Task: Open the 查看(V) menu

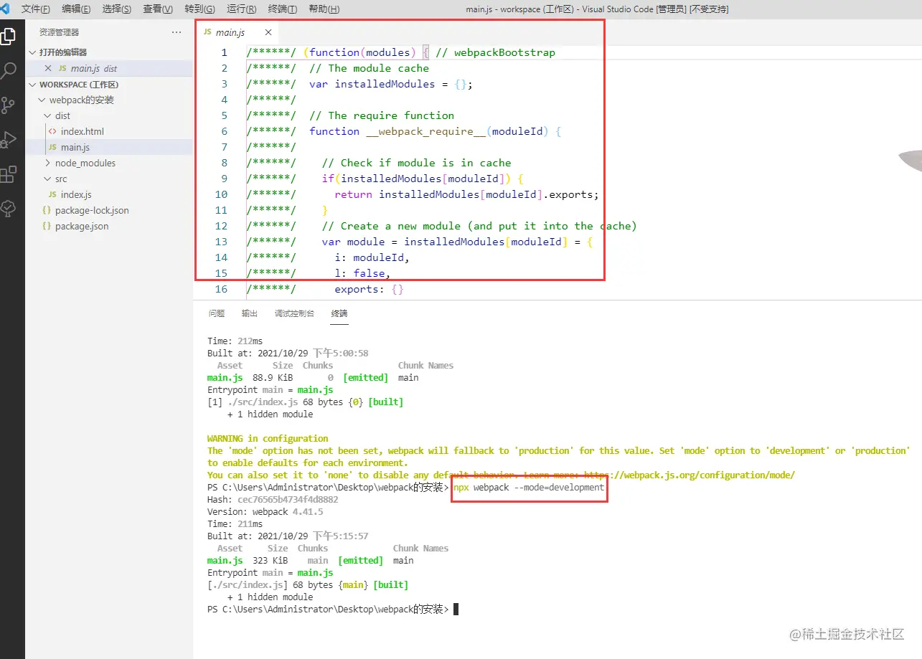Action: 158,9
